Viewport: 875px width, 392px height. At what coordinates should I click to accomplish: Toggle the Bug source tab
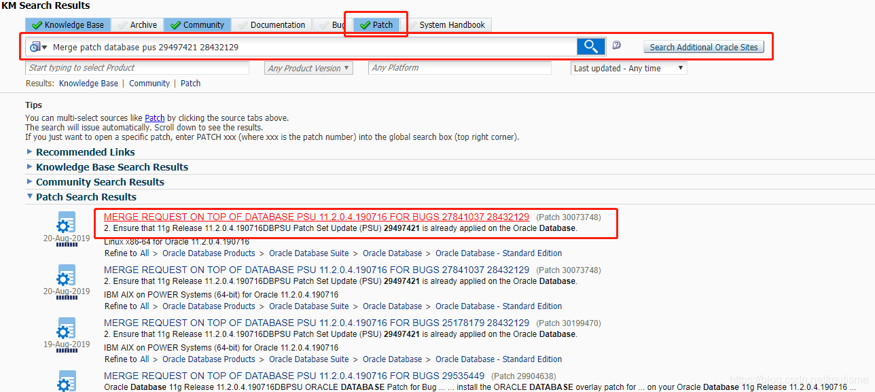(x=332, y=24)
